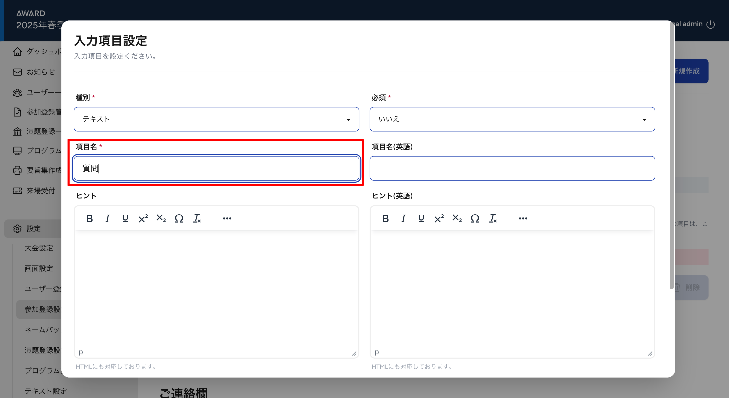This screenshot has width=729, height=398.
Task: Open the 種別 dropdown showing テキスト
Action: point(216,119)
